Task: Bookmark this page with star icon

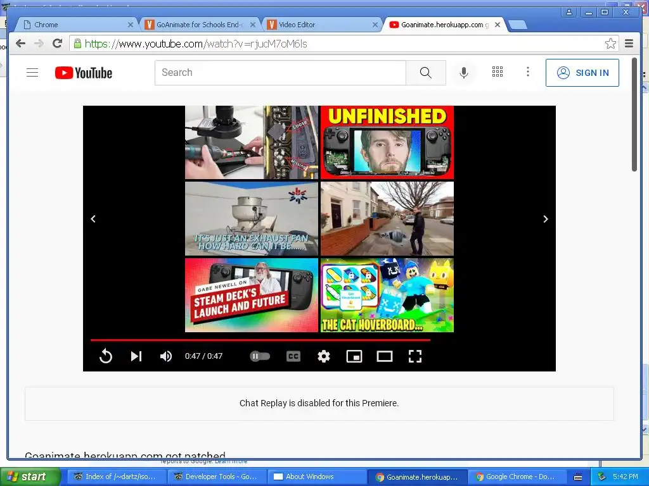Action: [610, 44]
